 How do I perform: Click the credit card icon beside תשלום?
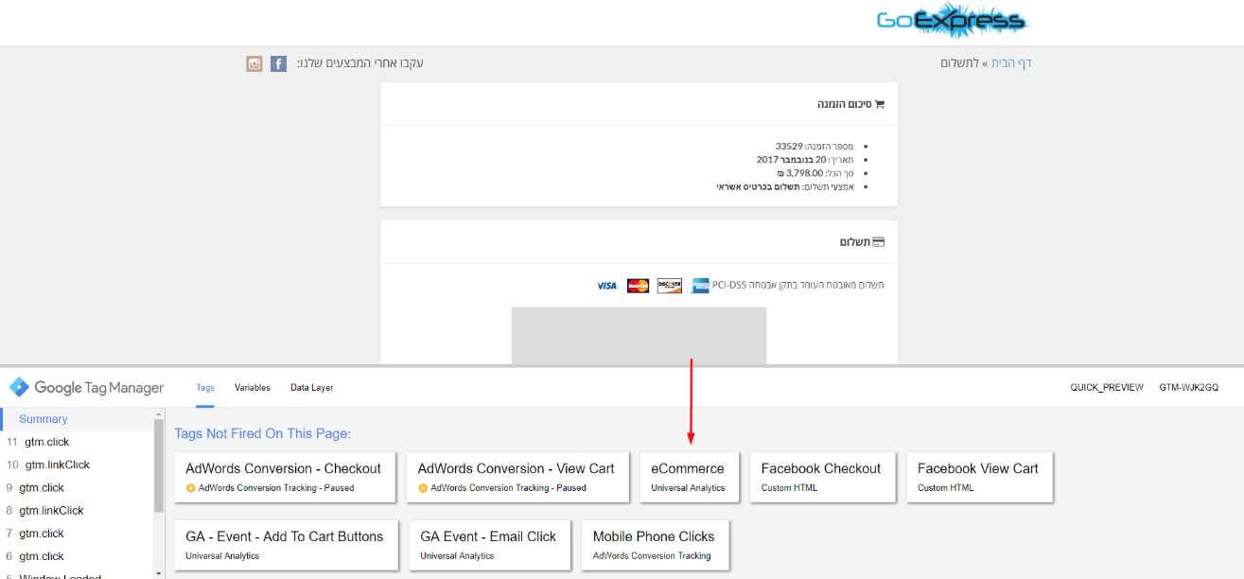878,242
